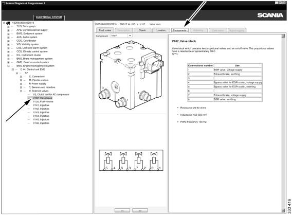Expand COO, Coordinator node

(x=8, y=41)
